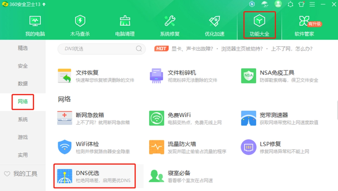Click the 360 logo in title bar
The height and width of the screenshot is (191, 338).
[5, 4]
